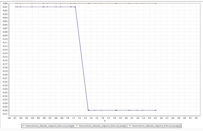
Task: Click the middle of the steep descending blue segment
Action: [x=82, y=59]
